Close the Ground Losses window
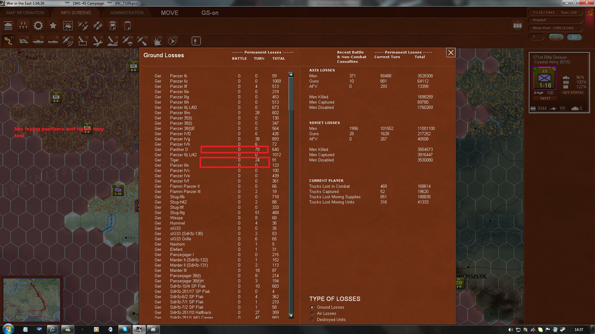Image resolution: width=595 pixels, height=334 pixels. click(451, 53)
